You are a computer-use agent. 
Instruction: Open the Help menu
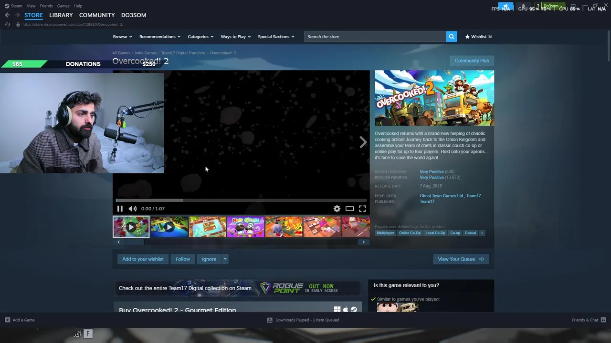(78, 6)
